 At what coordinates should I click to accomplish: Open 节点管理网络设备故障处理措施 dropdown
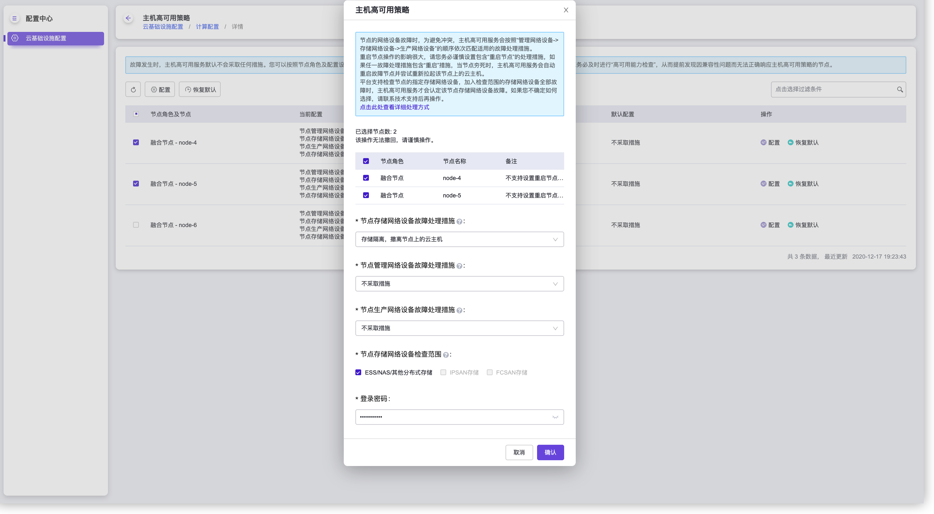[x=459, y=284]
